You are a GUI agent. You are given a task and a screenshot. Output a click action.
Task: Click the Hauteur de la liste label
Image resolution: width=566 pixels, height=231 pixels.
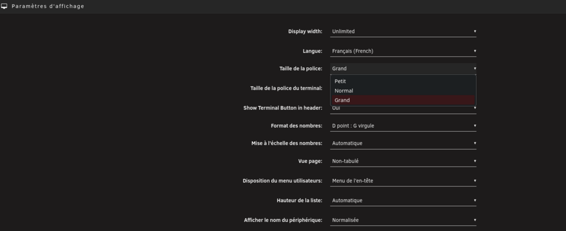pyautogui.click(x=299, y=201)
